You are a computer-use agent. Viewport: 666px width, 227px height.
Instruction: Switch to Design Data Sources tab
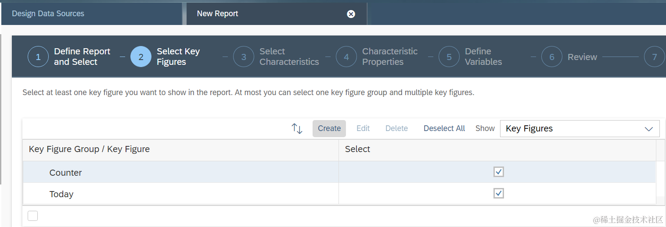click(48, 14)
